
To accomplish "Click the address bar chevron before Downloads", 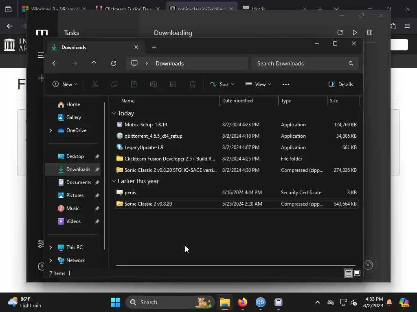I will pos(147,63).
